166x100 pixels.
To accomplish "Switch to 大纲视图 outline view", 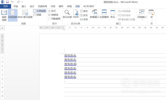I will click(40, 11).
